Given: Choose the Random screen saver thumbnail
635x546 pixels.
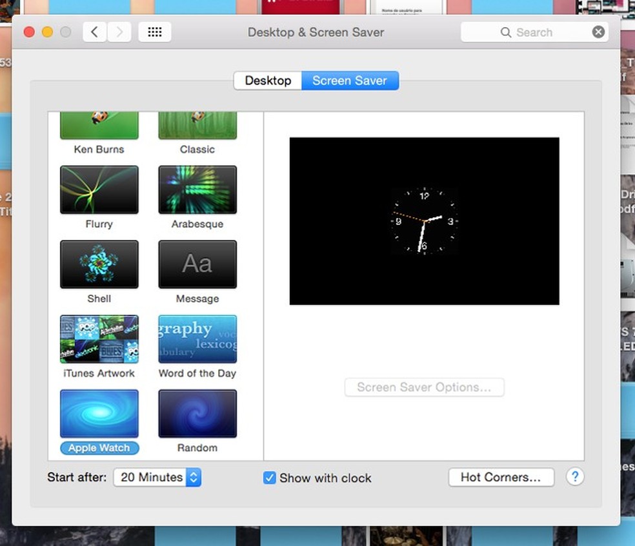Looking at the screenshot, I should pyautogui.click(x=197, y=414).
